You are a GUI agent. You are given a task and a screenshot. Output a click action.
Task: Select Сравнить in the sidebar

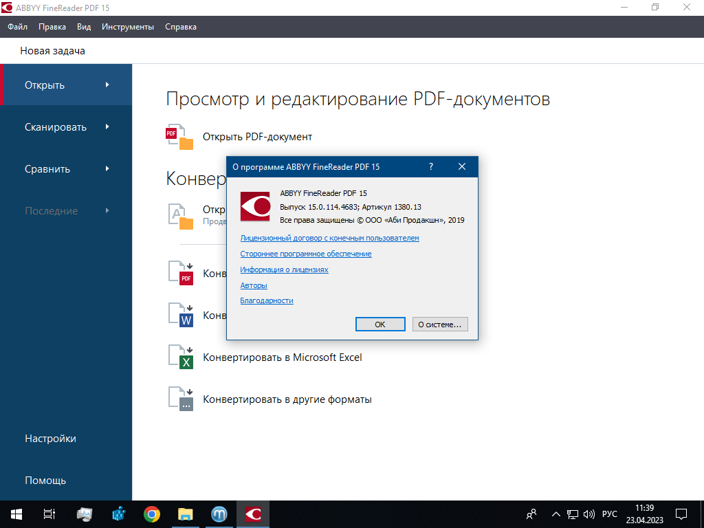66,169
